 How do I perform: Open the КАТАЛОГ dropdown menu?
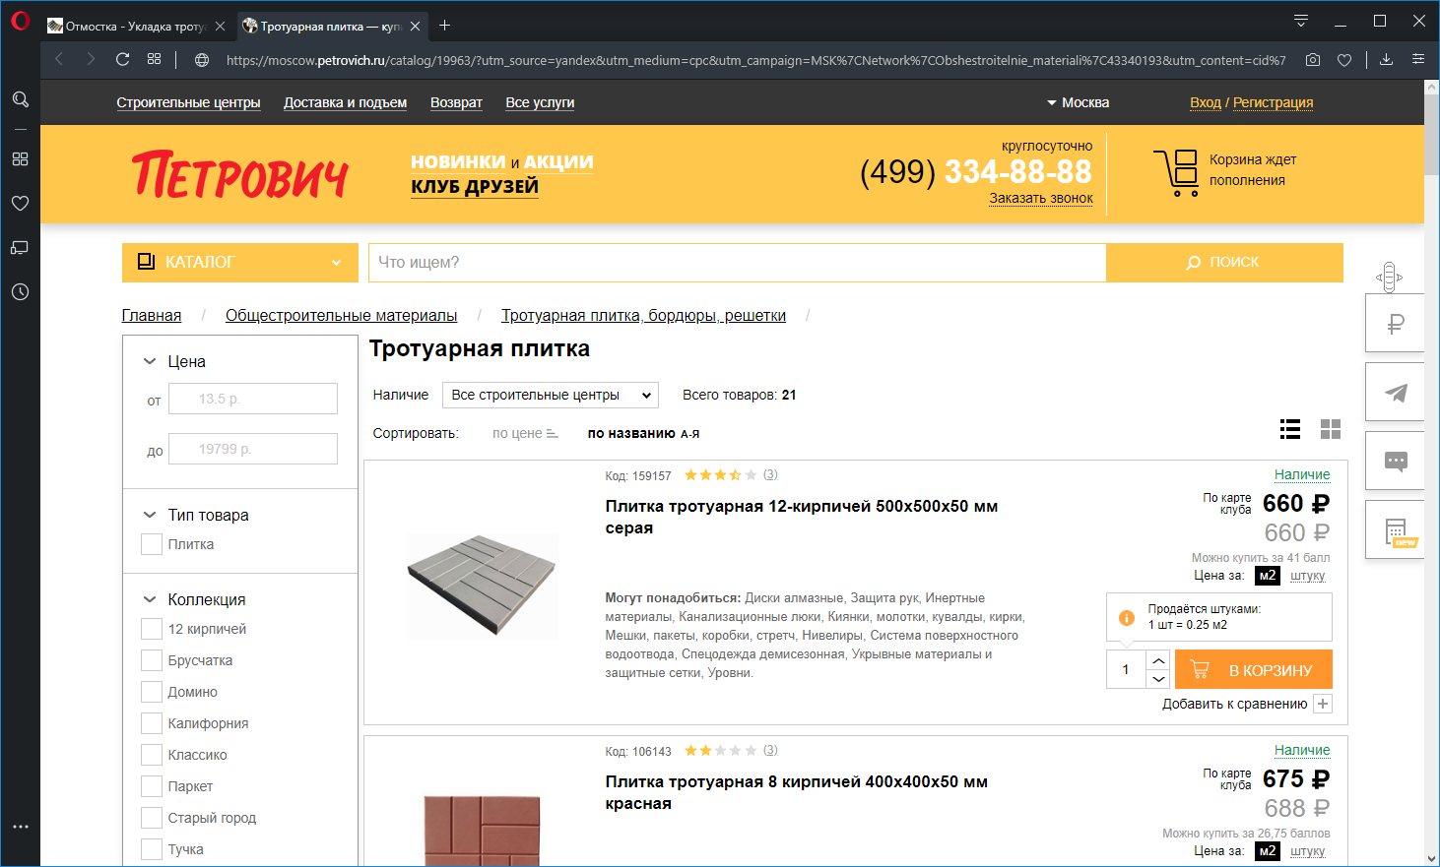[x=240, y=262]
